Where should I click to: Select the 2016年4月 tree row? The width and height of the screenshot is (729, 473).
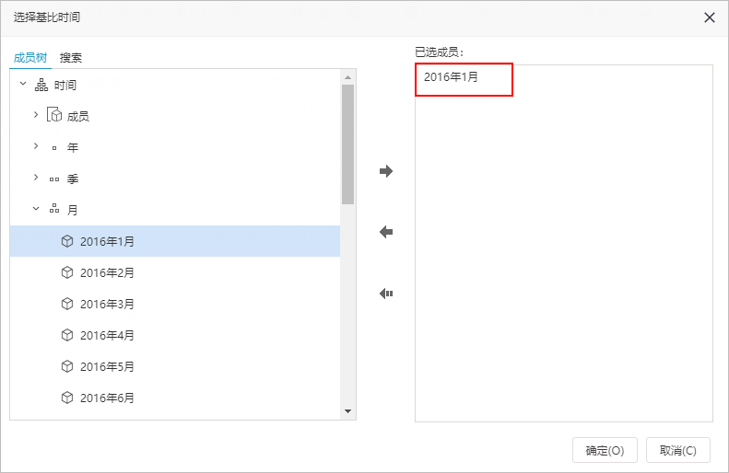pos(175,335)
